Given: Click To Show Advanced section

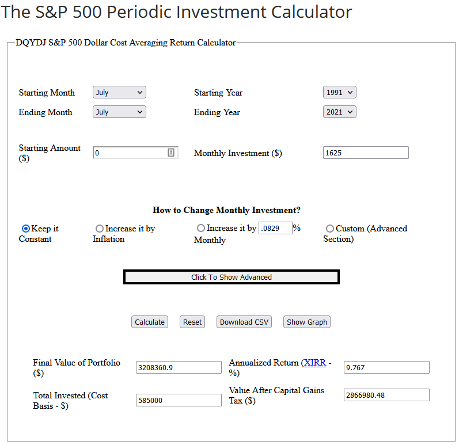Looking at the screenshot, I should pyautogui.click(x=232, y=277).
